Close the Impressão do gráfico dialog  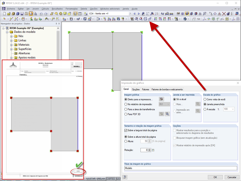[x=238, y=83]
